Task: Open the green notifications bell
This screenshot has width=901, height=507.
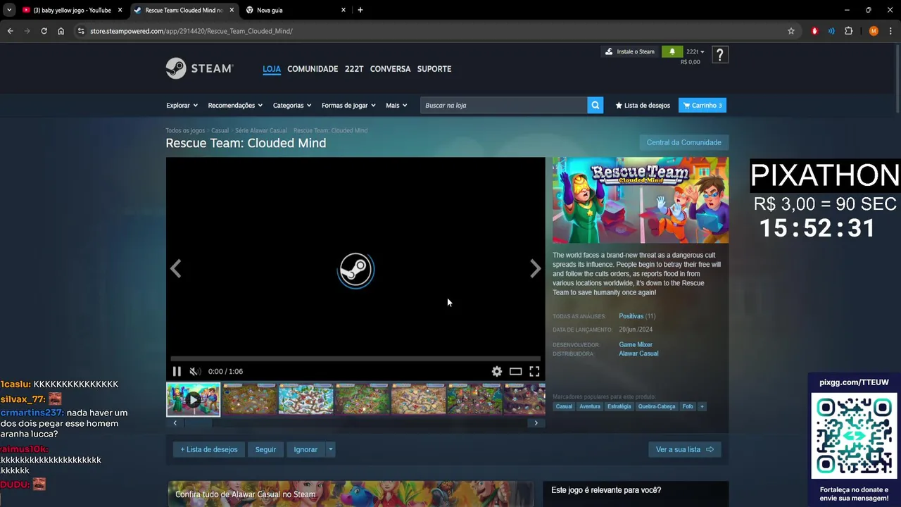Action: coord(672,51)
